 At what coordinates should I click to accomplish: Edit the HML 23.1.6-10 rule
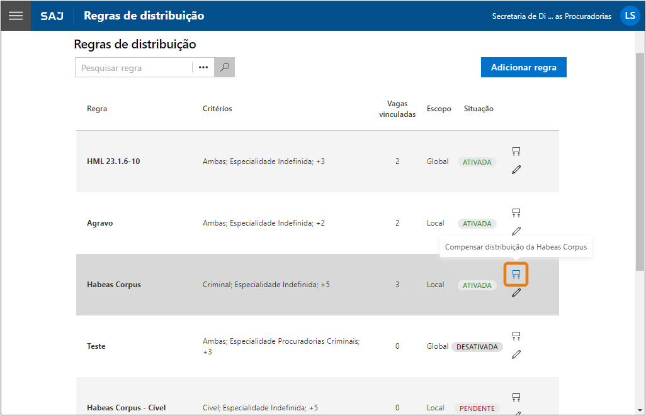[516, 170]
